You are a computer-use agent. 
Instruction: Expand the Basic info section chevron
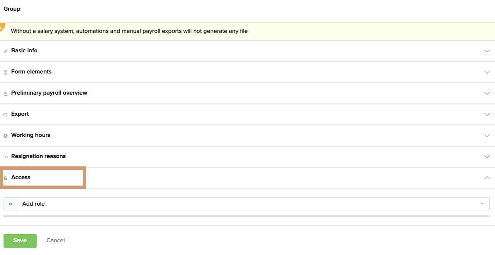click(487, 51)
